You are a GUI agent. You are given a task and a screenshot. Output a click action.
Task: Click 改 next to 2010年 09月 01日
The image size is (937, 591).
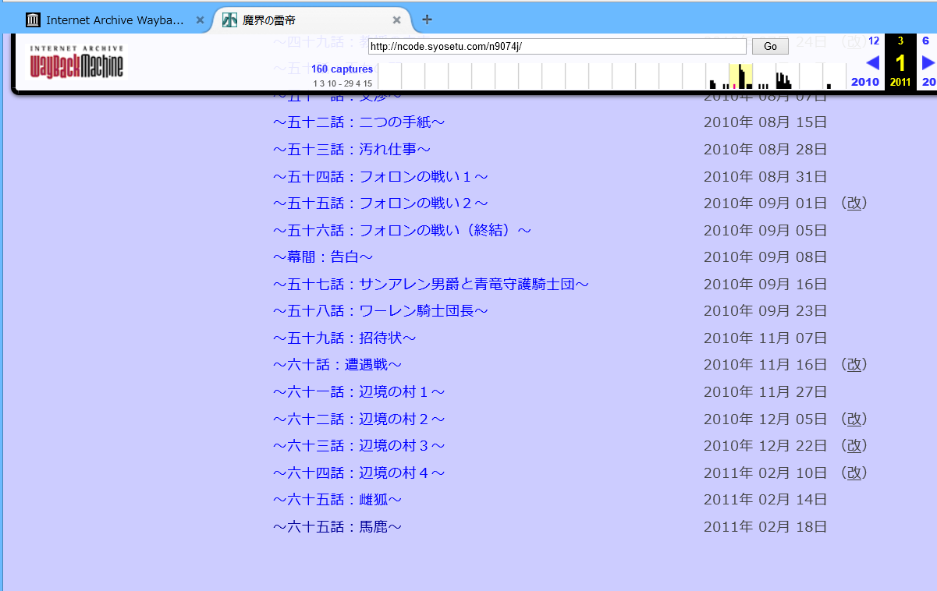854,203
